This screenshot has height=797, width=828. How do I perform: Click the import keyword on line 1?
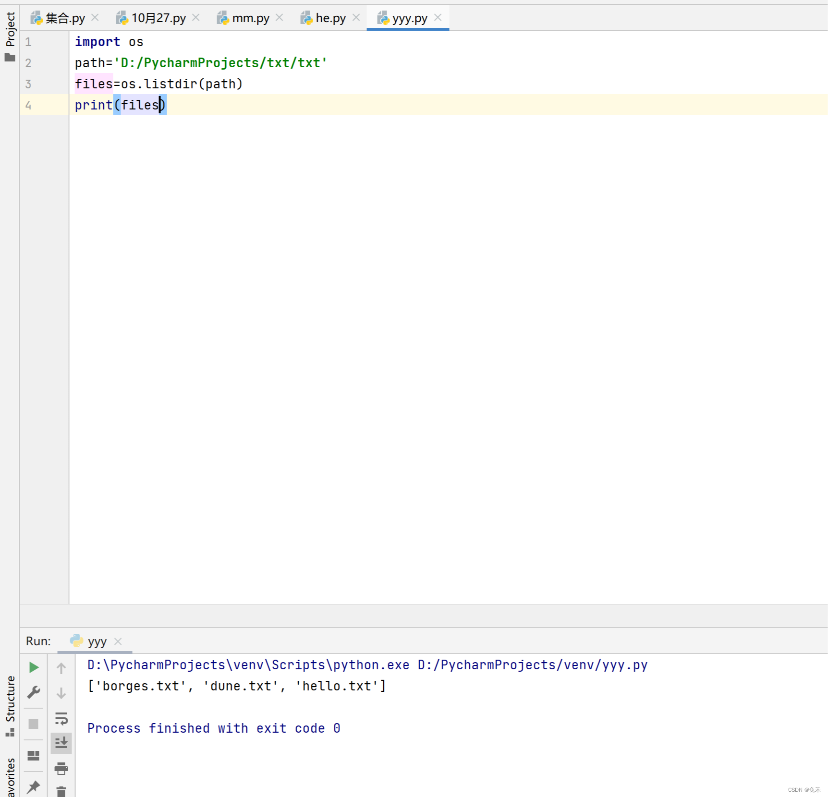[x=97, y=42]
